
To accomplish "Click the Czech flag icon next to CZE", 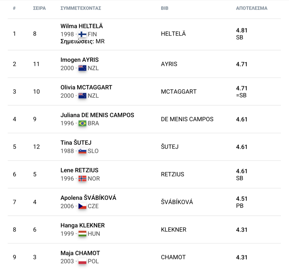I will click(x=82, y=206).
